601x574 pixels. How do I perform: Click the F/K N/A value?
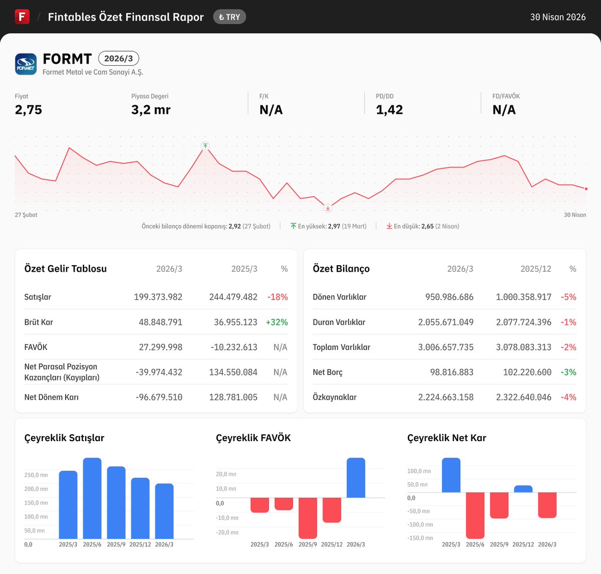click(x=271, y=110)
